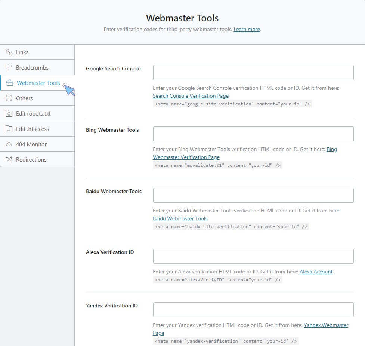365x346 pixels.
Task: Switch to the Breadcrumbs tab
Action: [x=37, y=68]
